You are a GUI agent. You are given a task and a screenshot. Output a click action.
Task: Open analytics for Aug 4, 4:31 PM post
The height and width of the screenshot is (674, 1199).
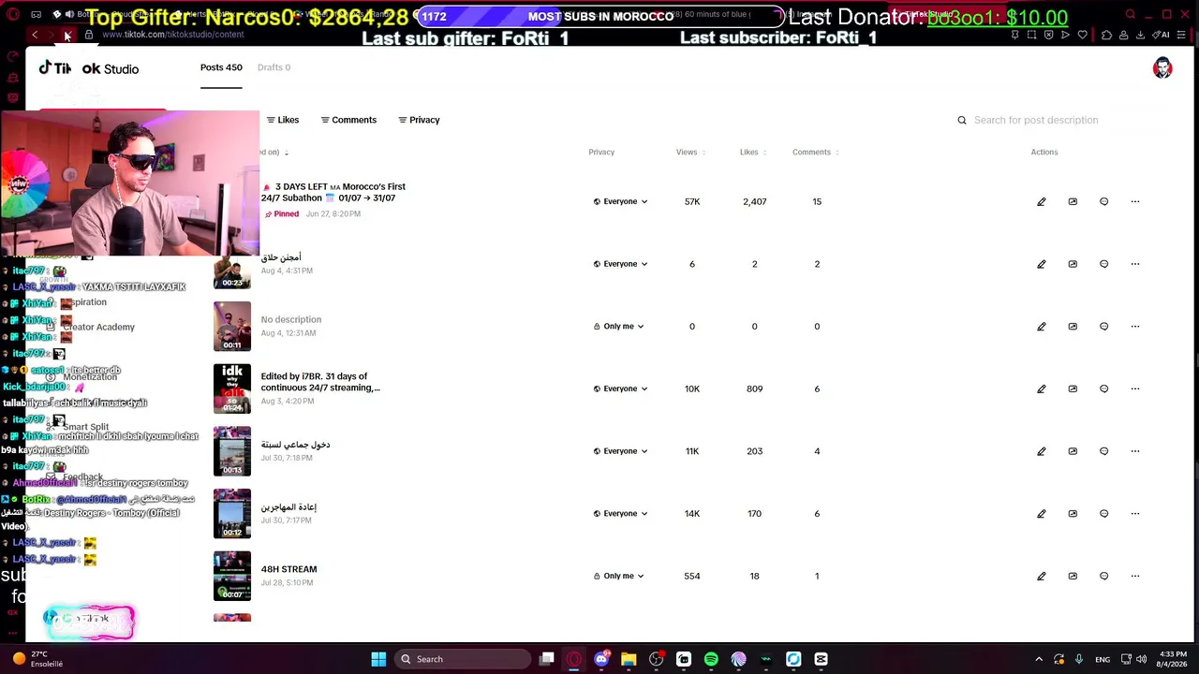click(x=1073, y=264)
